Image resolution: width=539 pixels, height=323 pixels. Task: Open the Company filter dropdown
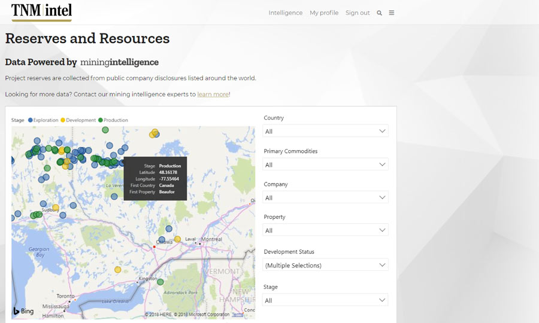tap(325, 197)
